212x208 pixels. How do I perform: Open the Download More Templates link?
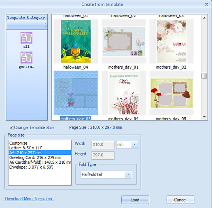click(x=29, y=199)
